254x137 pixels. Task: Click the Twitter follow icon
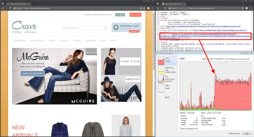pos(124,15)
